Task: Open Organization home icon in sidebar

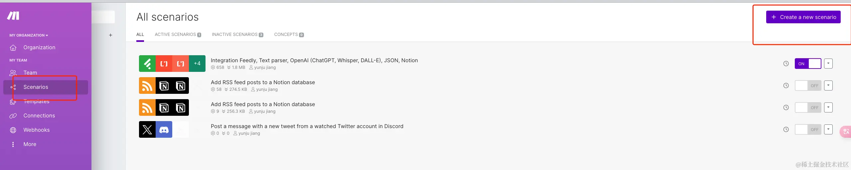Action: tap(13, 48)
